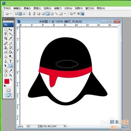This screenshot has width=131, height=131.
Task: Select the Zoom magnifier tool
Action: 10,75
